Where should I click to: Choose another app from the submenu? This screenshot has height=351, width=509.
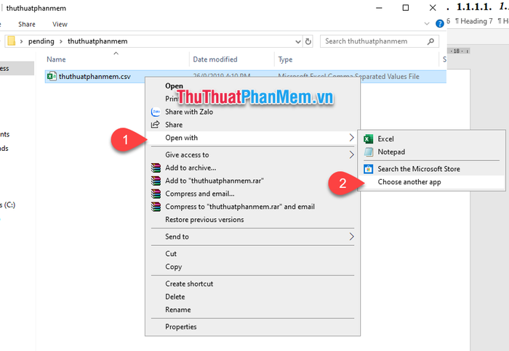click(x=409, y=182)
